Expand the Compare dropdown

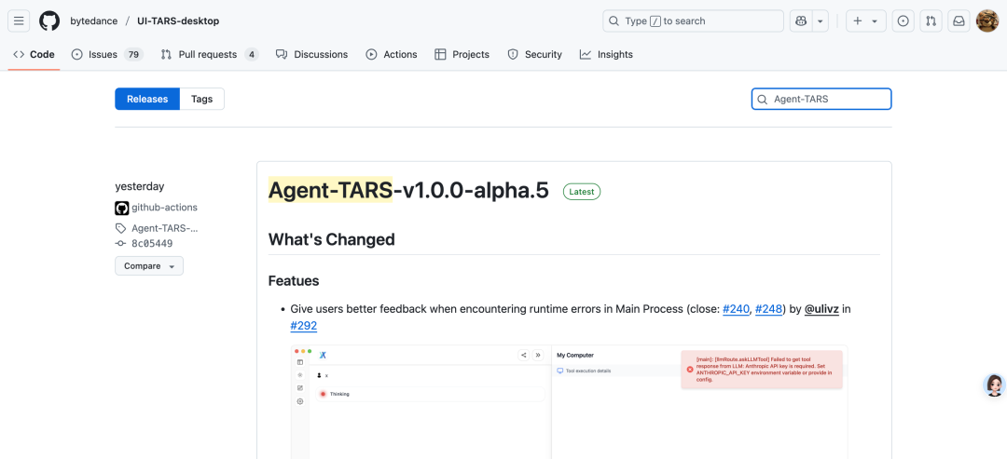point(149,266)
